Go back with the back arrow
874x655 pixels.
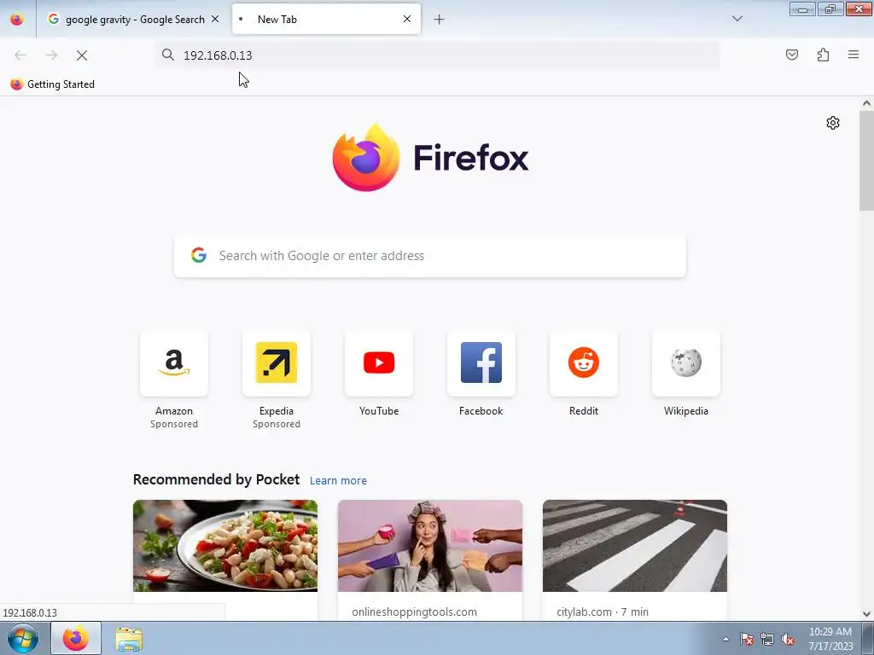pyautogui.click(x=20, y=55)
